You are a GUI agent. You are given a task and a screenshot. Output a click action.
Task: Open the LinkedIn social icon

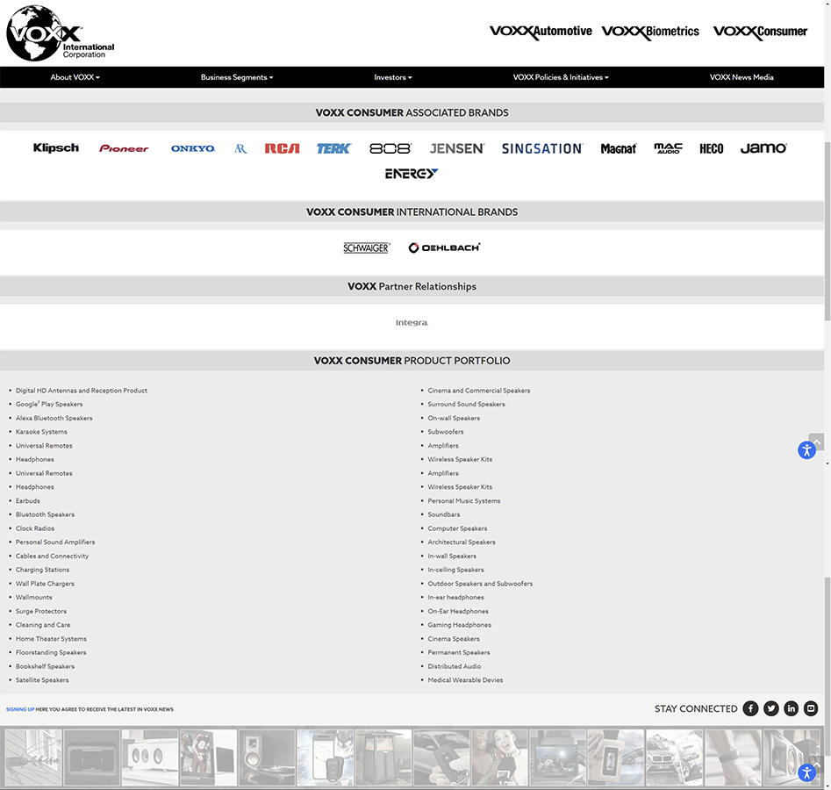(792, 708)
